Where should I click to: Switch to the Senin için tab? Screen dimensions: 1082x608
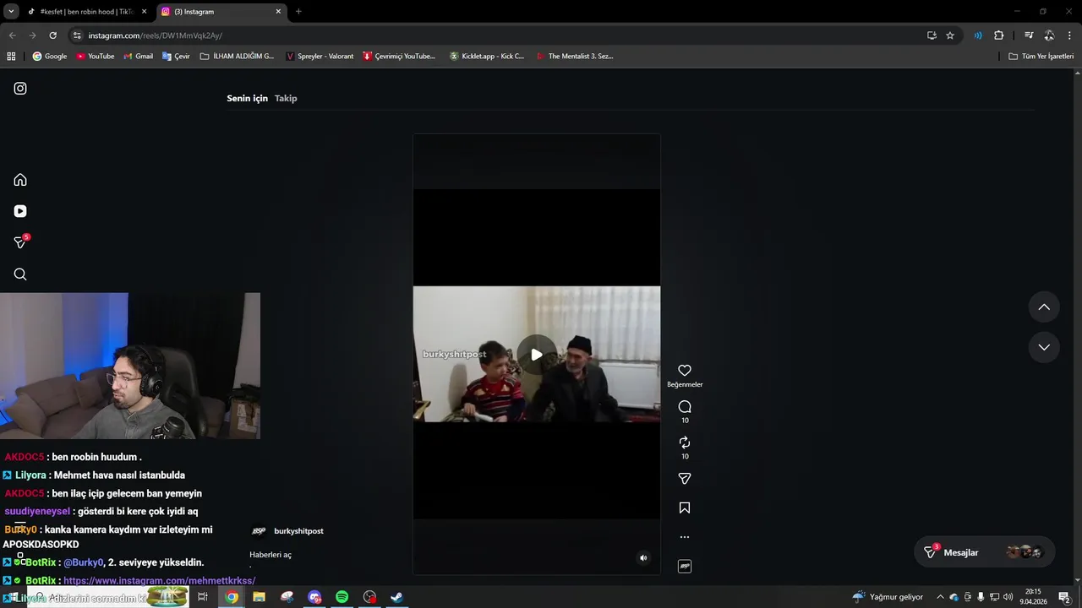pyautogui.click(x=247, y=98)
